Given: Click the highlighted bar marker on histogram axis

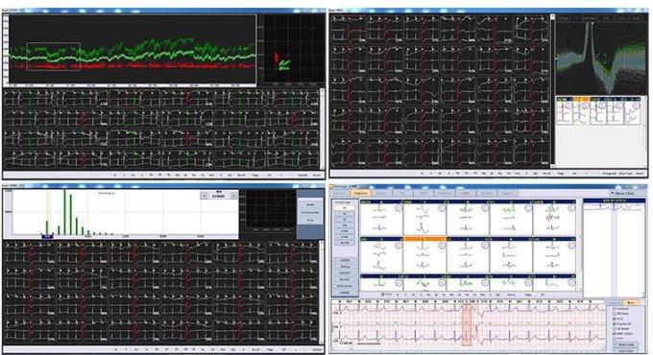Looking at the screenshot, I should coord(47,237).
